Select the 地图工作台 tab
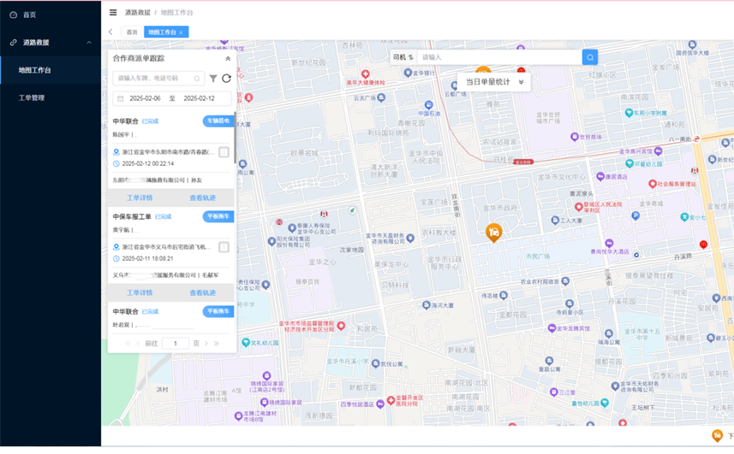Viewport: 734px width, 454px height. (162, 32)
